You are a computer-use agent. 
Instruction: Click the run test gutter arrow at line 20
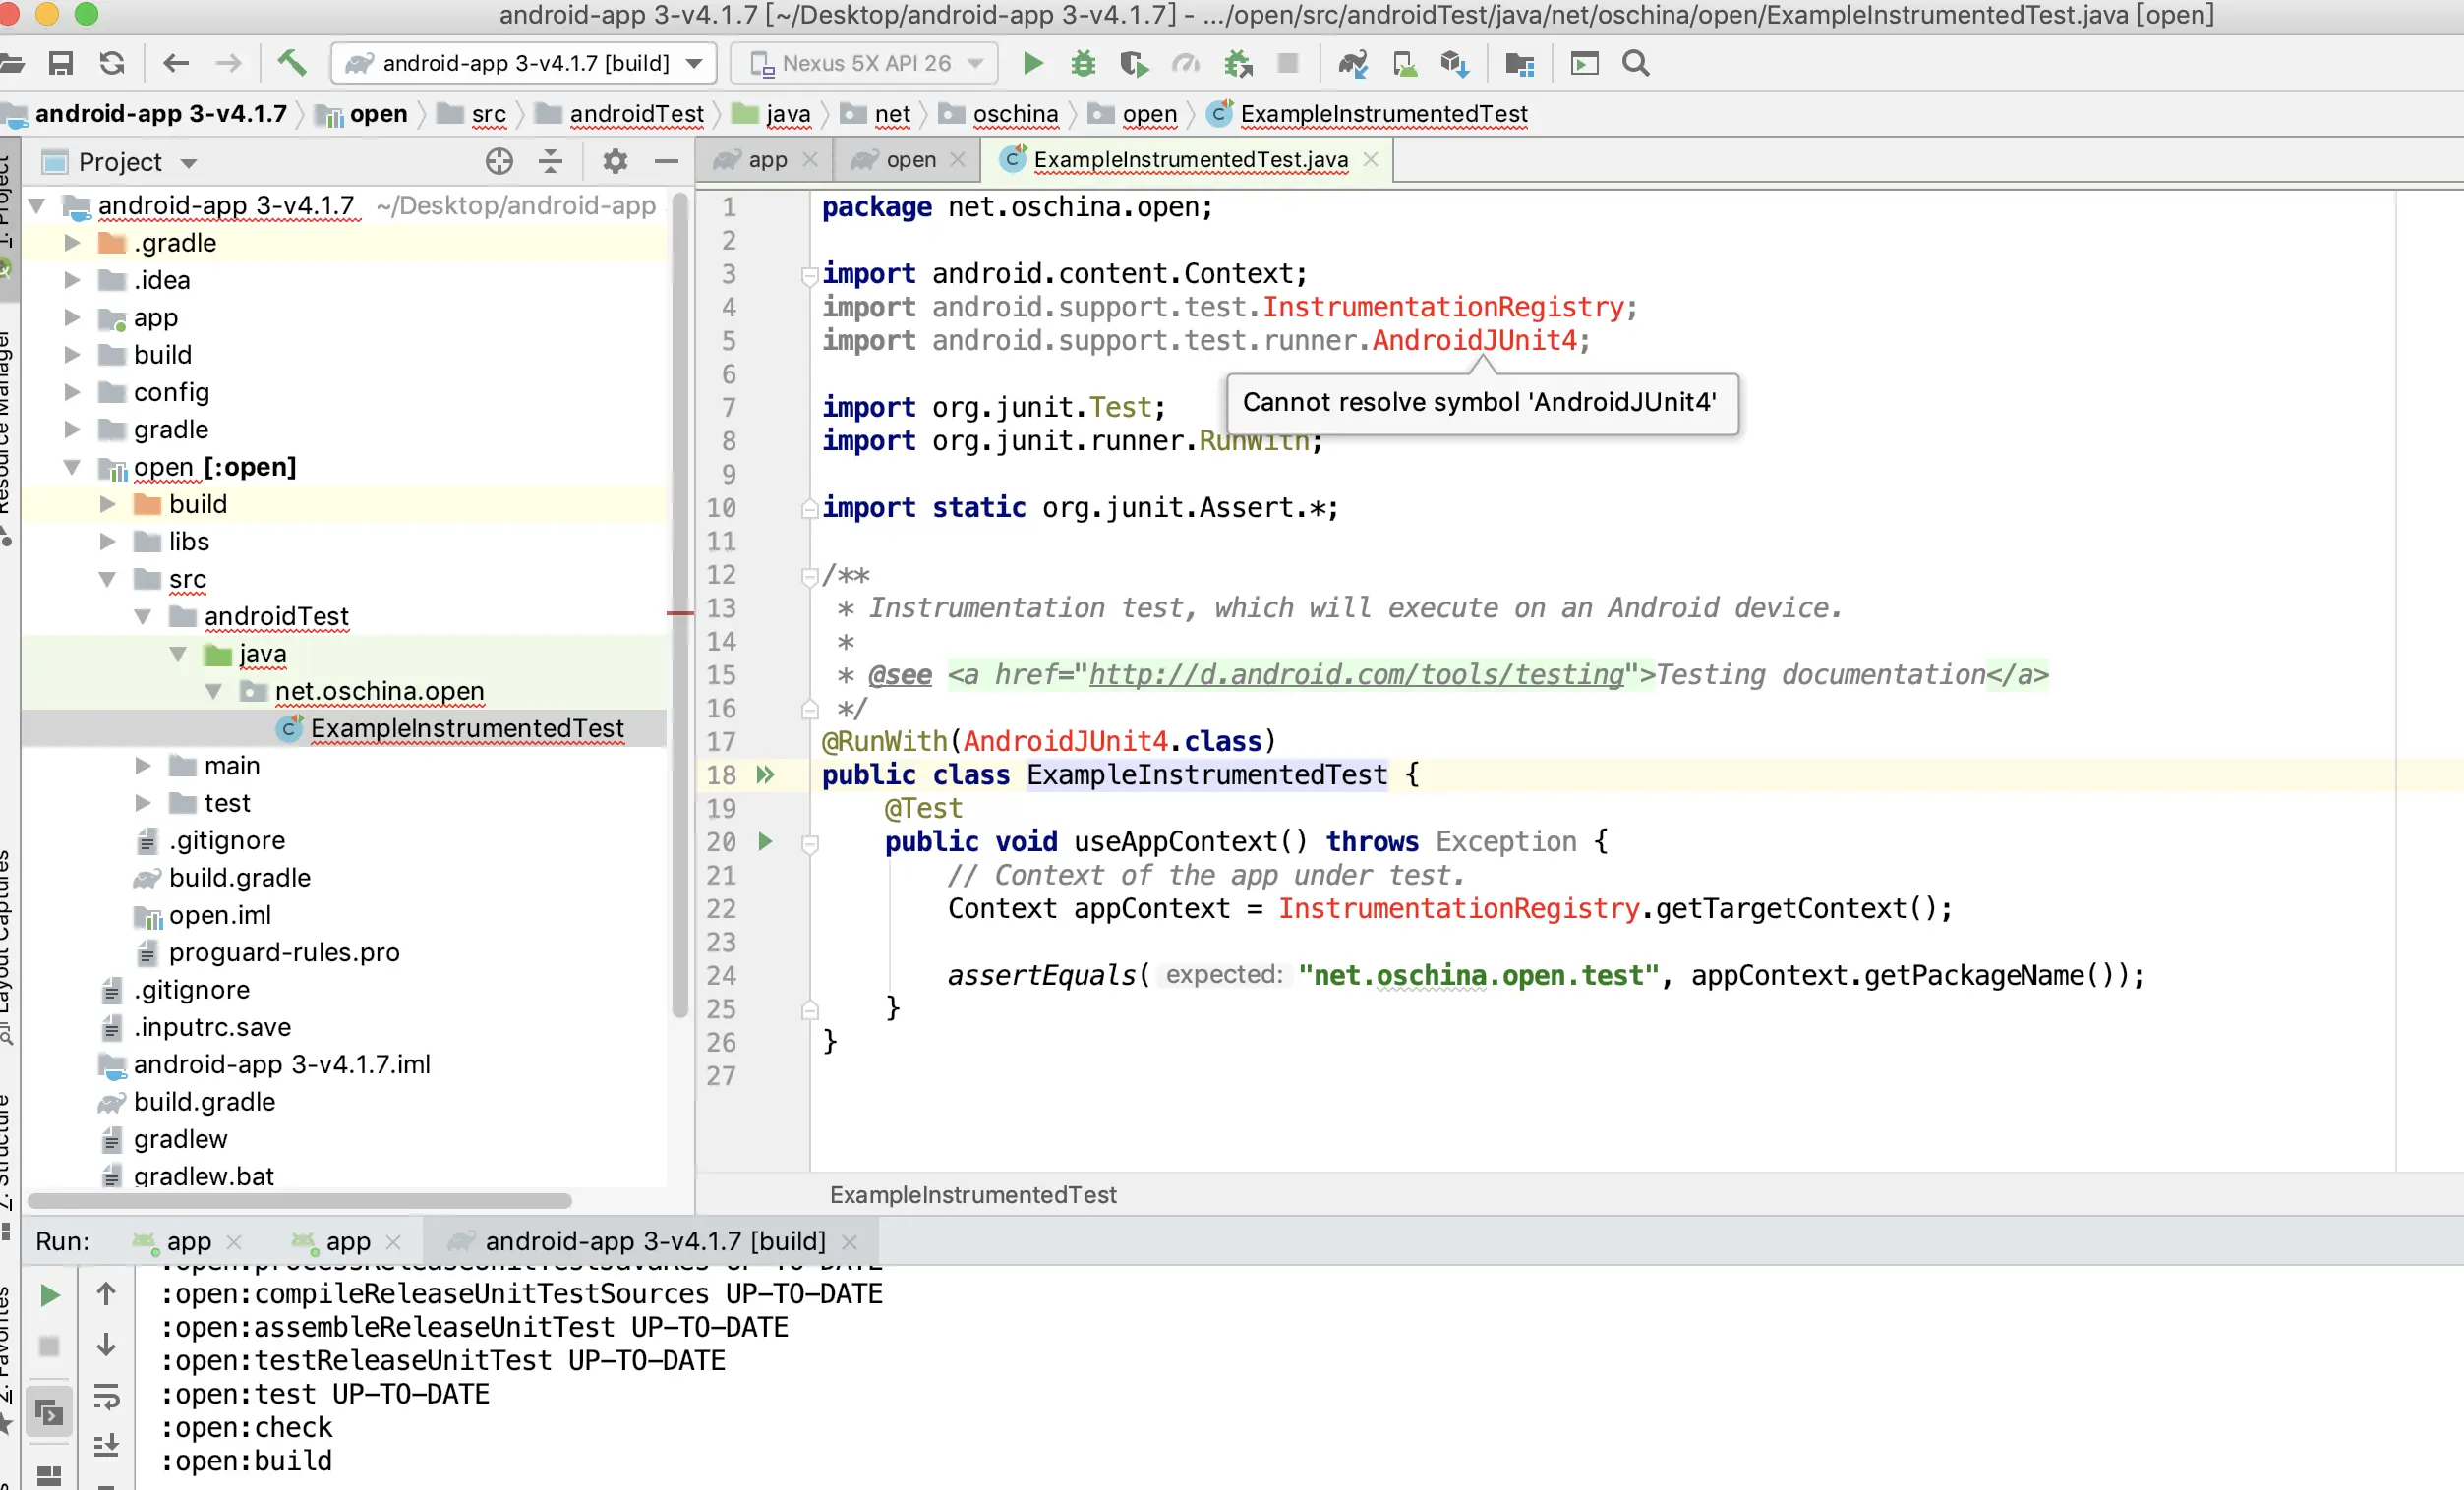pyautogui.click(x=765, y=841)
